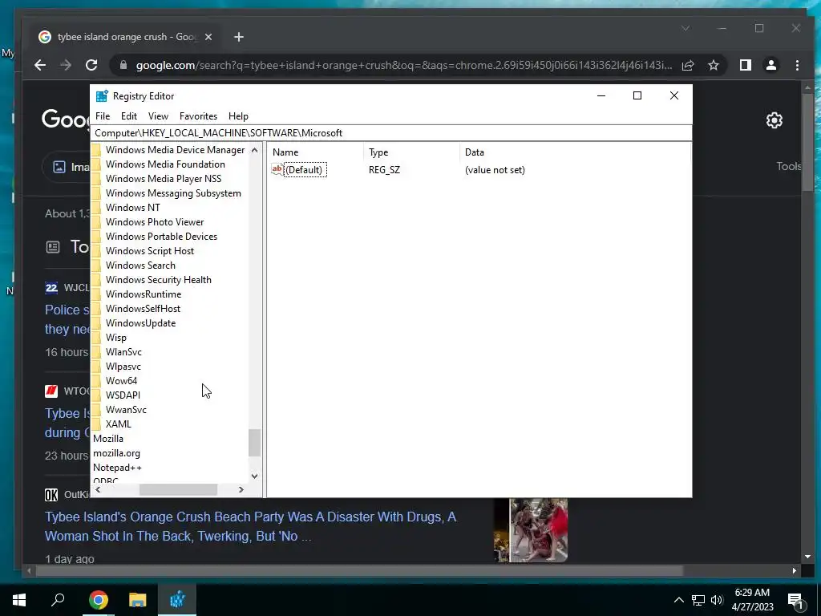Click Chrome's back arrow button

pyautogui.click(x=40, y=65)
